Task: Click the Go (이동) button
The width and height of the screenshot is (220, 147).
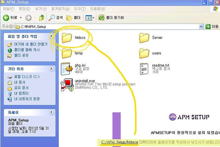Action: point(212,26)
